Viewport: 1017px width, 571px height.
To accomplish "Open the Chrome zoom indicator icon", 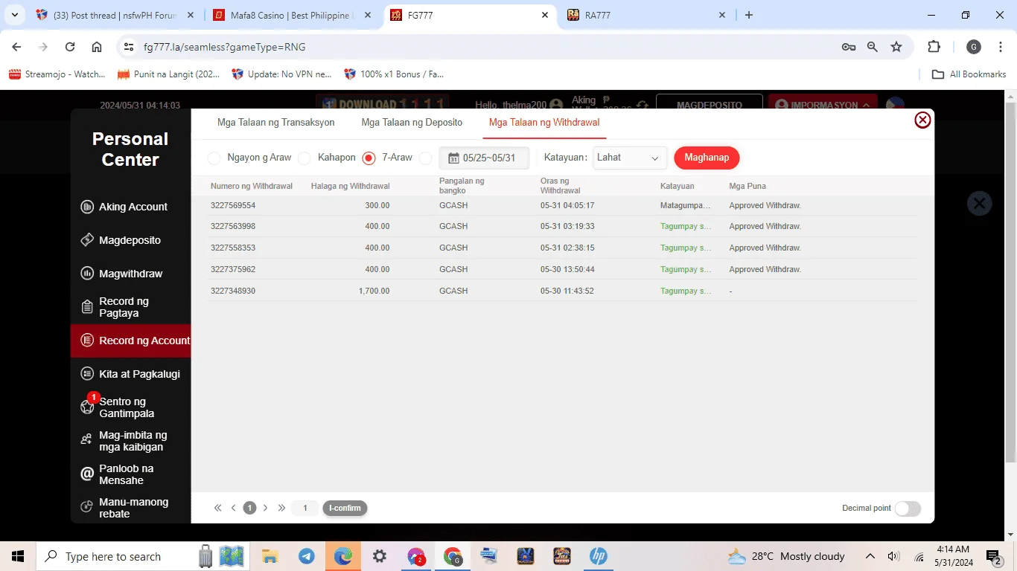I will (x=873, y=47).
